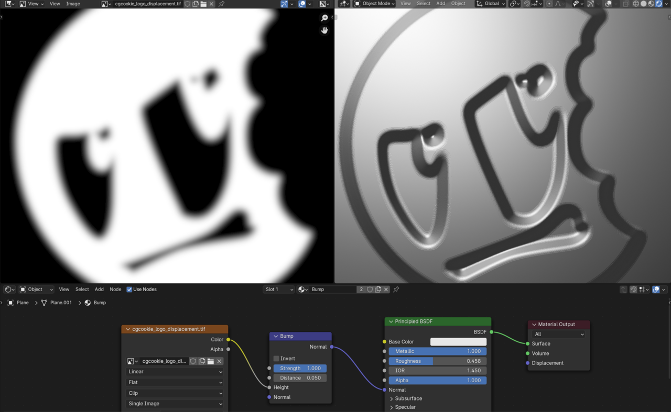Open node editor's editor type selector
Screen dimensions: 671x412
pyautogui.click(x=9, y=289)
